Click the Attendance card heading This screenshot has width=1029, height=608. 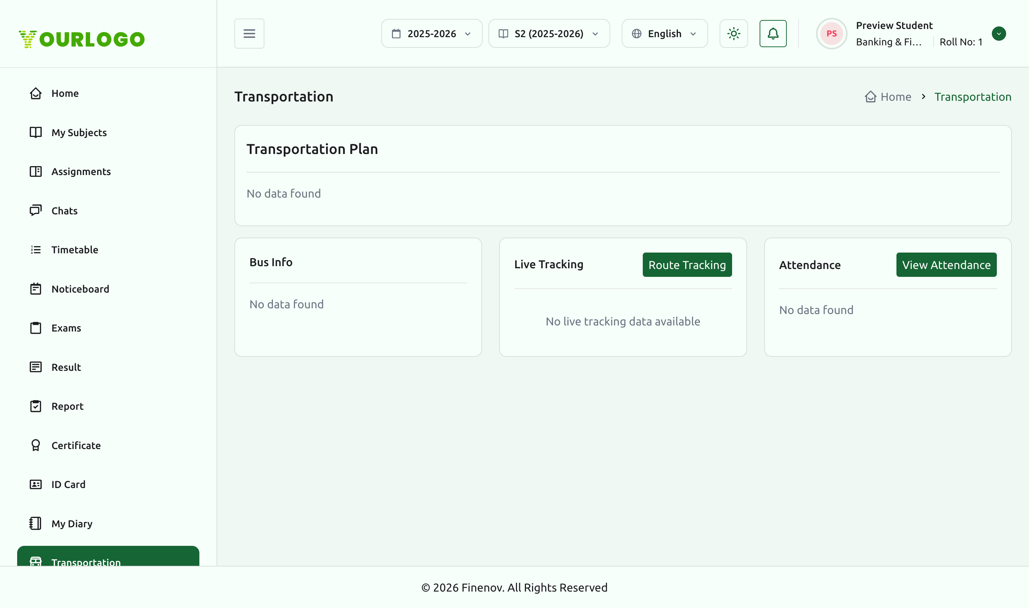(810, 265)
